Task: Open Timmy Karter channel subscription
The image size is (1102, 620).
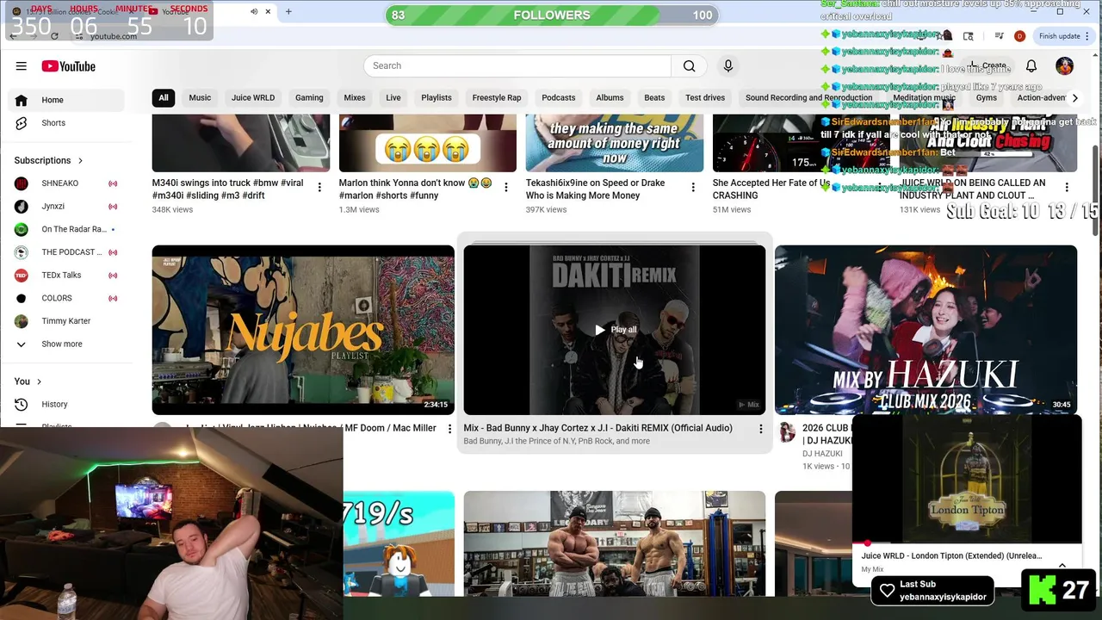Action: (x=65, y=321)
